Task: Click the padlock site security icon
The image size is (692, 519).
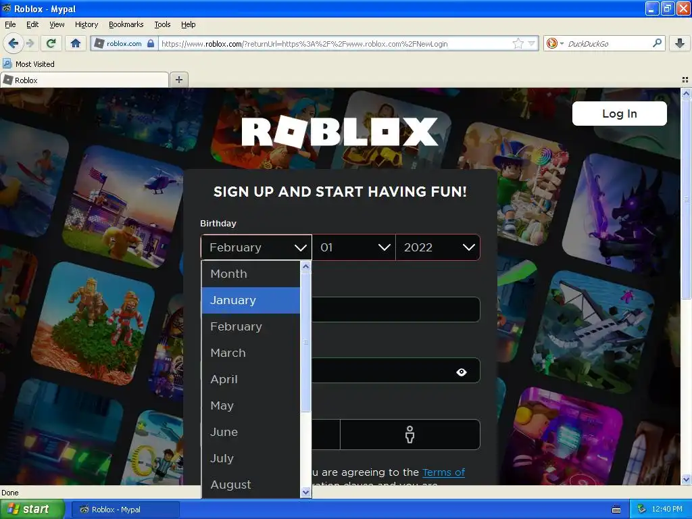Action: [151, 43]
